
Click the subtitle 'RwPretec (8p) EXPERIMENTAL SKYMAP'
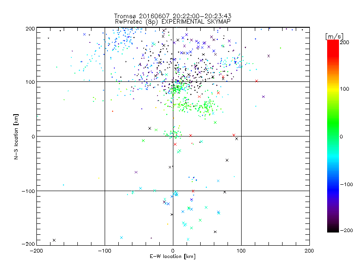pos(172,21)
